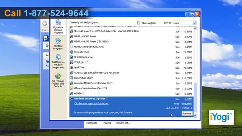Click the 73.73MB size value
The image size is (242, 136).
coord(188,68)
